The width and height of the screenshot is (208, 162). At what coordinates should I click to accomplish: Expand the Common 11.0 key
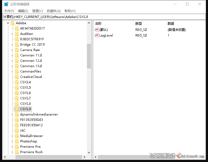(12, 55)
